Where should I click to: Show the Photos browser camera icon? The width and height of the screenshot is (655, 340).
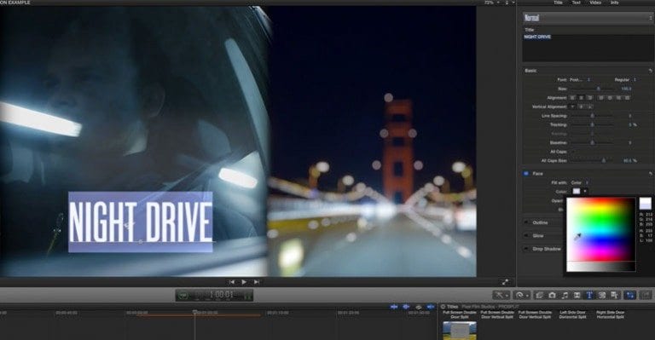[x=552, y=296]
